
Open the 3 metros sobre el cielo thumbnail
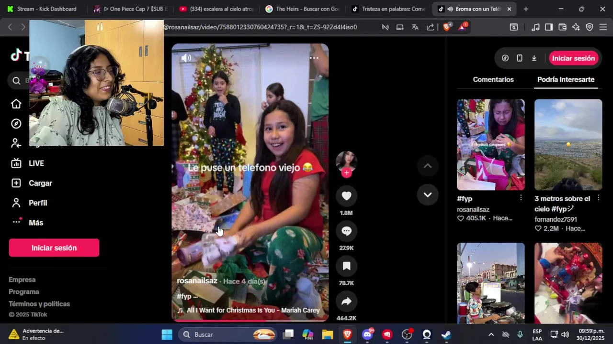pyautogui.click(x=568, y=145)
